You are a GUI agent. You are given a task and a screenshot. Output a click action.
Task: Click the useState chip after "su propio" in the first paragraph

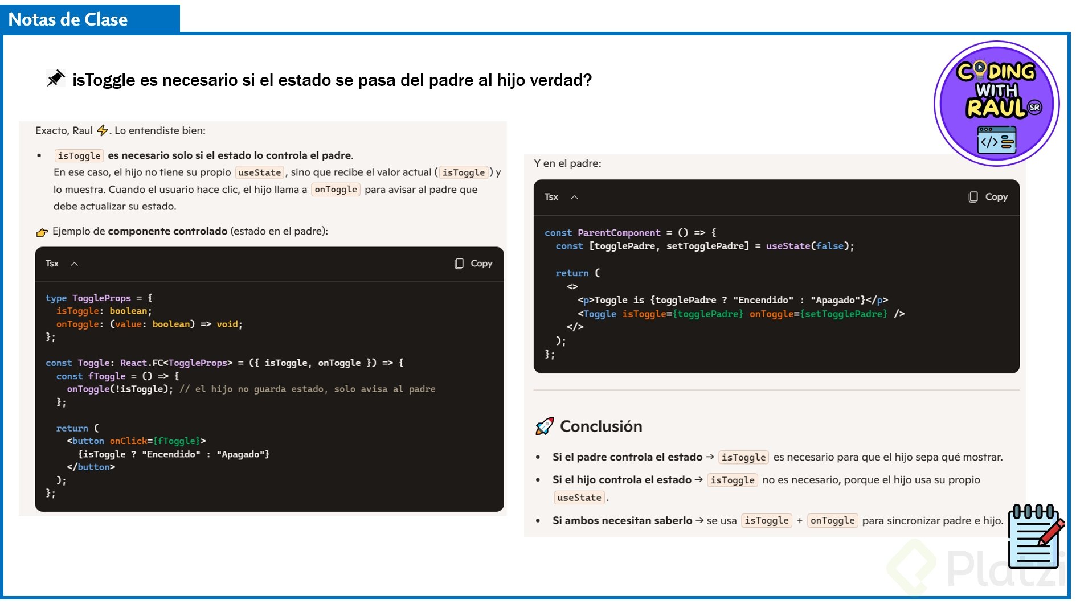259,172
